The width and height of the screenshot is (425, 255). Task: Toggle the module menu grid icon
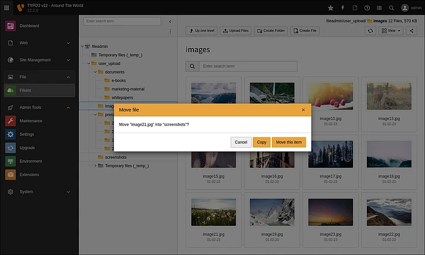point(8,8)
